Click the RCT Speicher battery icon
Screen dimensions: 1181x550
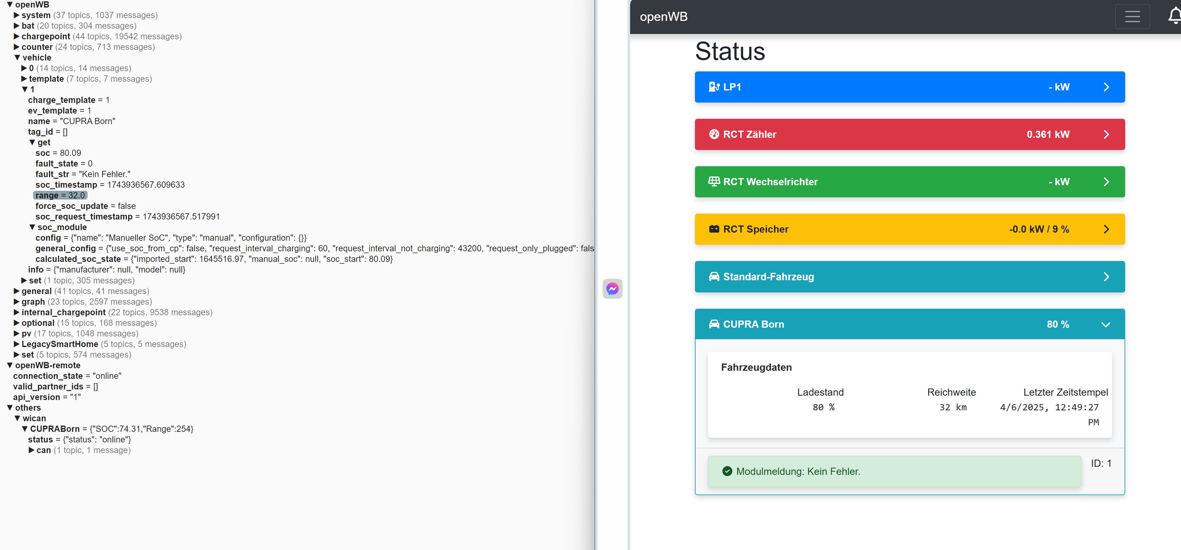(714, 229)
